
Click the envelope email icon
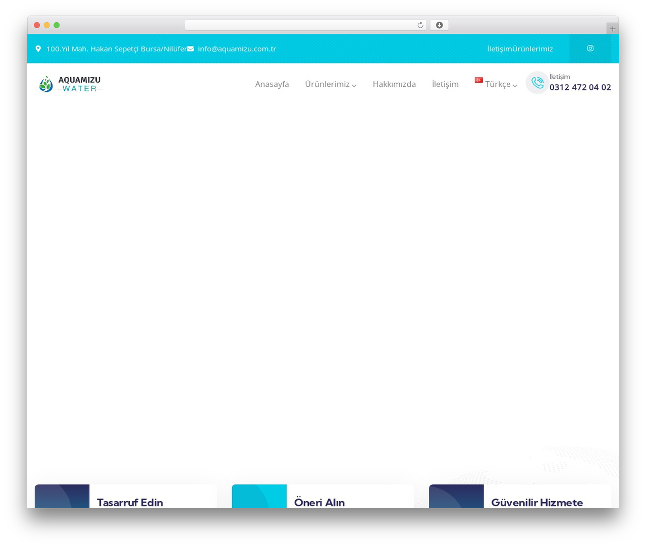point(190,49)
